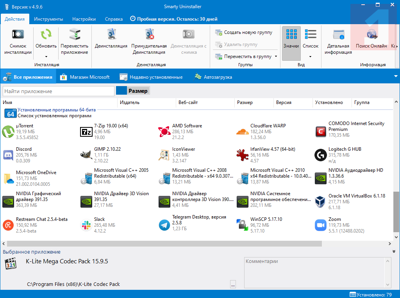Click the Размер filter button
Screen dimensions: 400x298
point(133,91)
